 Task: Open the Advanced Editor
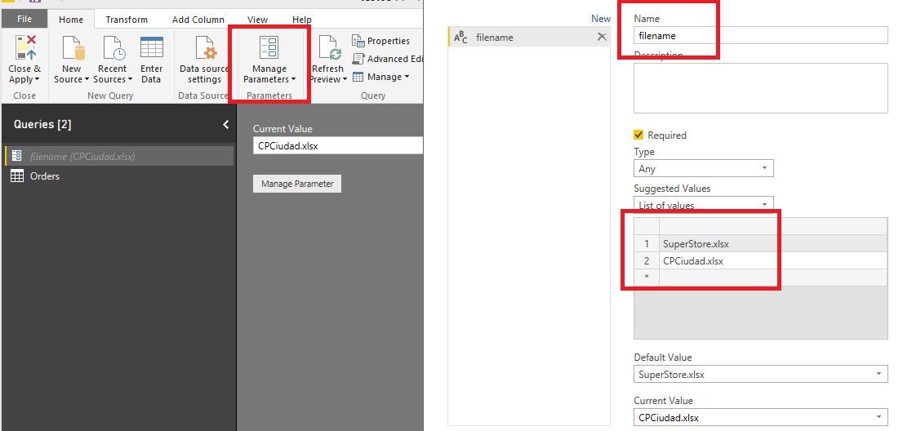coord(387,59)
